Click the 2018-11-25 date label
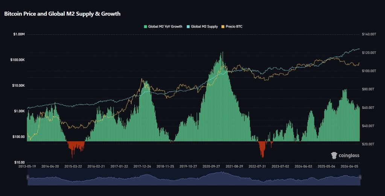 pyautogui.click(x=165, y=166)
